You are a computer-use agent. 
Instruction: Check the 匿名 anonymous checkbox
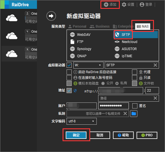135,106
